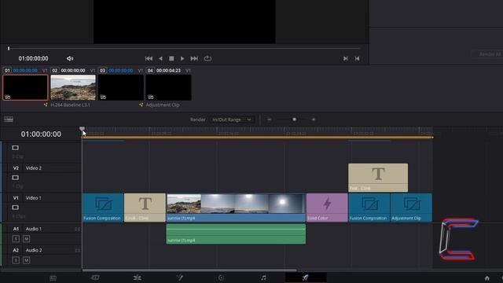Screen dimensions: 503x283
Task: Click the timeline horizontal scrollbar
Action: (x=189, y=270)
